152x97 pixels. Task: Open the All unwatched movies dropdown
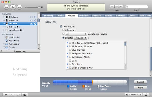click(x=76, y=34)
